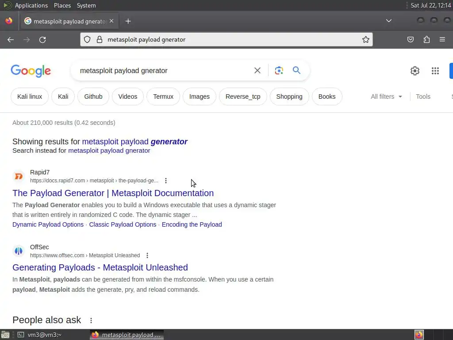Clear the Google search box text
Viewport: 453px width, 340px height.
click(257, 70)
